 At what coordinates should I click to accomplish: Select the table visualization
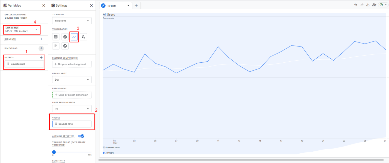coord(56,37)
